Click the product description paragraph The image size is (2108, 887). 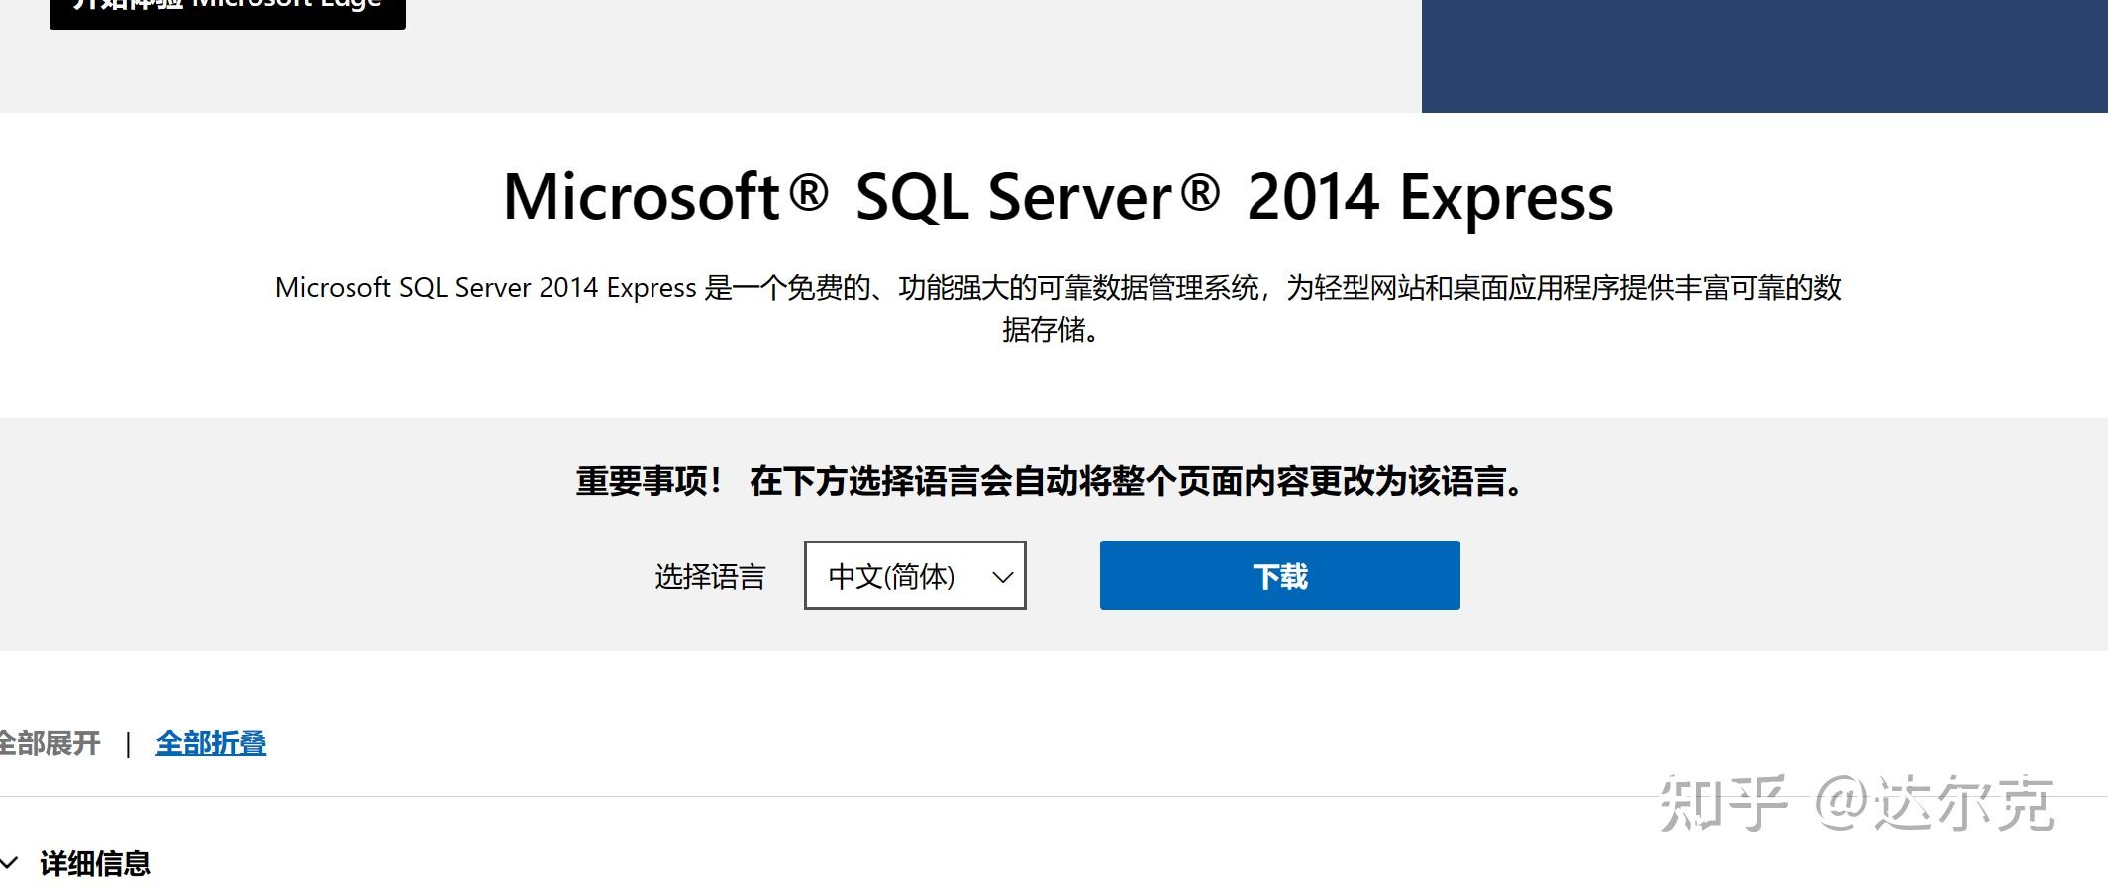[1057, 308]
